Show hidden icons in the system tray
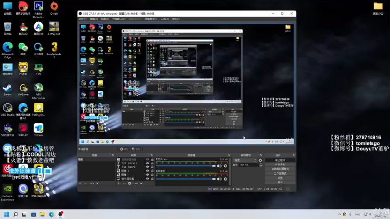 click(x=339, y=214)
